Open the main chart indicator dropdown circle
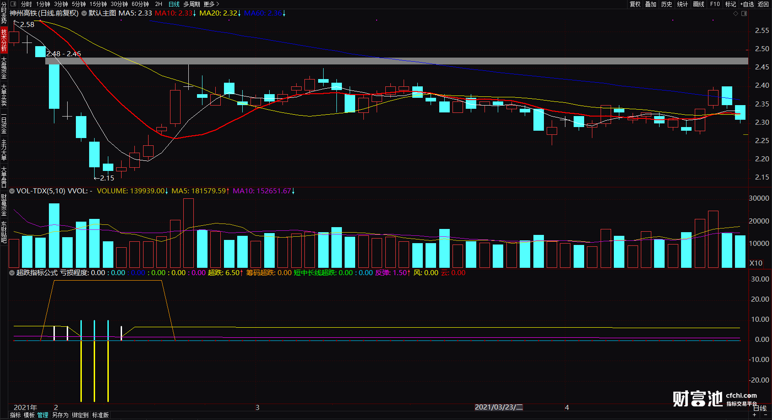Viewport: 772px width, 420px height. (84, 13)
